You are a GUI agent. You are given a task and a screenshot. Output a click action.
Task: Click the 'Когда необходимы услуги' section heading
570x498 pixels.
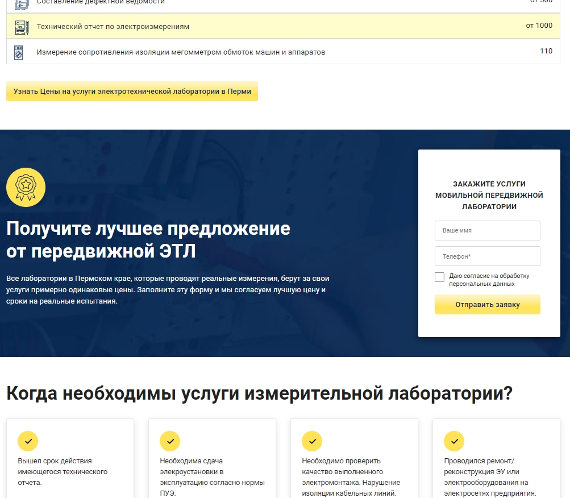click(x=259, y=393)
